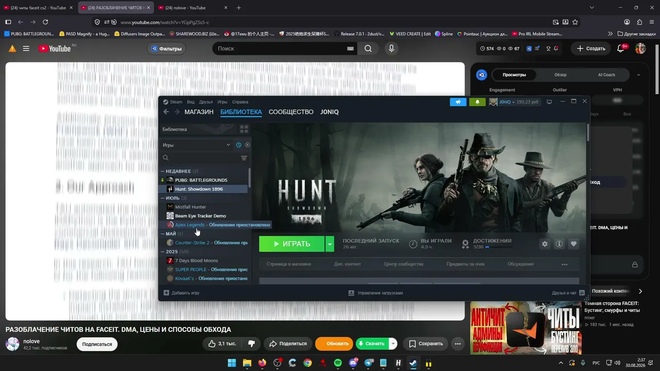660x371 pixels.
Task: Like the YouTube video
Action: click(222, 344)
